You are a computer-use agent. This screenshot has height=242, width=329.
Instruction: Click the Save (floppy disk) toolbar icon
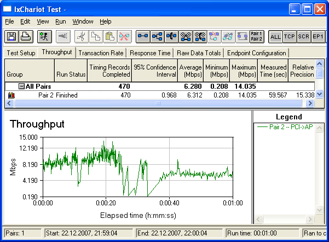point(11,37)
